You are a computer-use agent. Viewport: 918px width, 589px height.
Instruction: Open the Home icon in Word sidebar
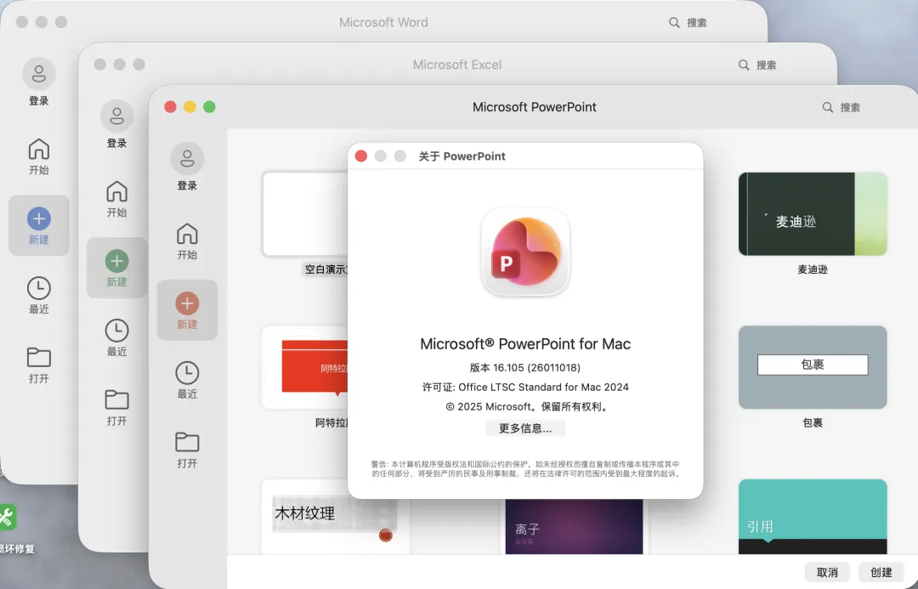tap(38, 149)
